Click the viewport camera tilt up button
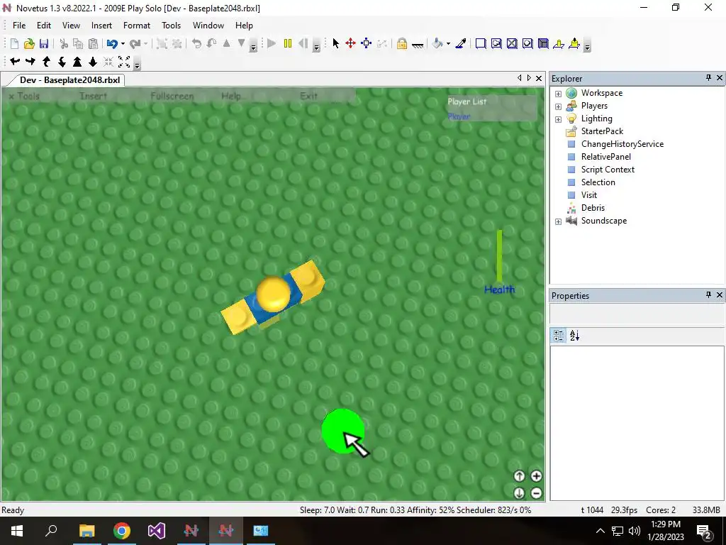Image resolution: width=726 pixels, height=545 pixels. (519, 476)
